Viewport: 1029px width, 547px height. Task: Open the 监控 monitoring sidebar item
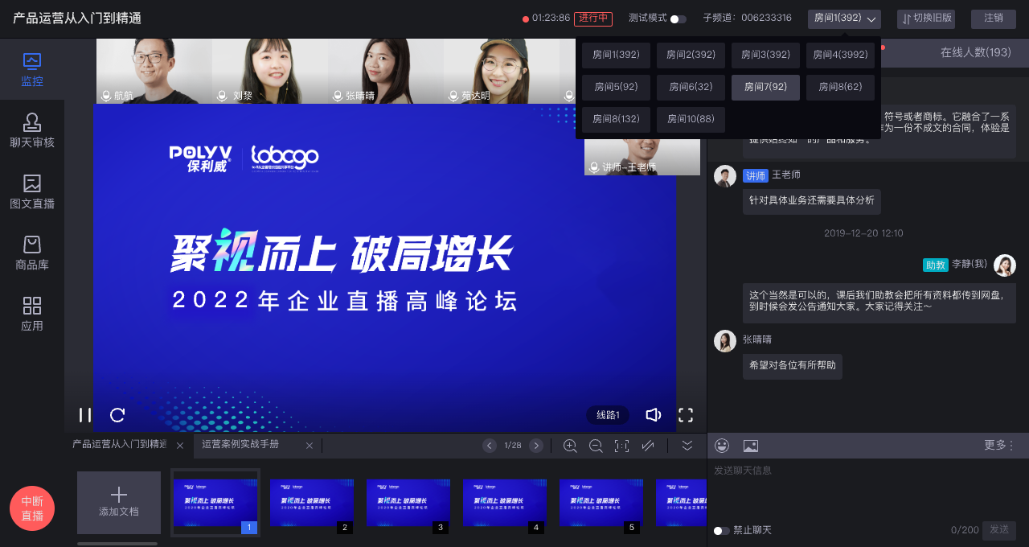pos(32,70)
